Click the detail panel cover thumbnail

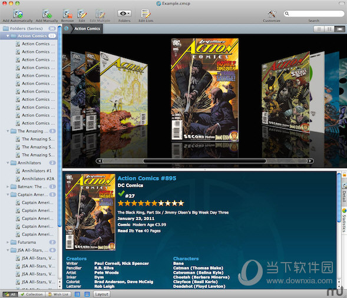coord(90,212)
